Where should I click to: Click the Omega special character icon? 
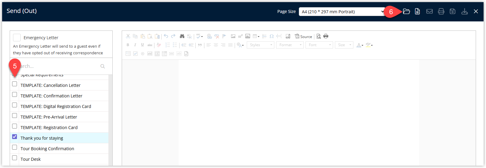pyautogui.click(x=272, y=36)
